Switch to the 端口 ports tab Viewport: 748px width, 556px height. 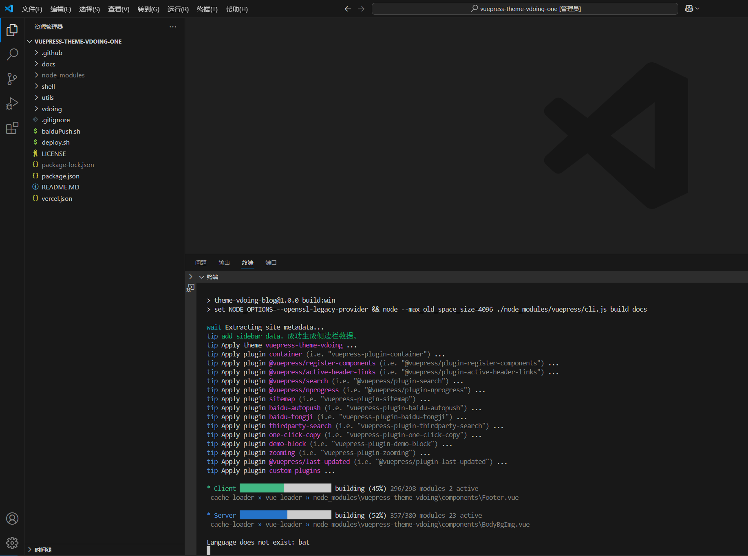271,263
